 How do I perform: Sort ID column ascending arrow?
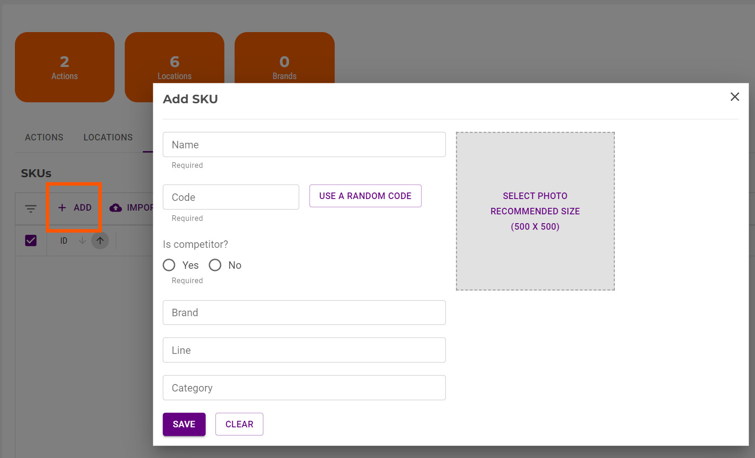click(100, 240)
